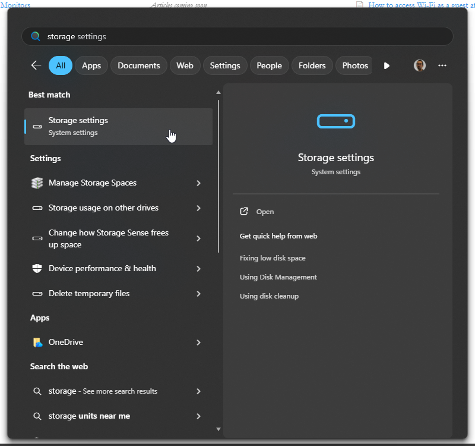
Task: Open the three-dot more options menu
Action: 442,65
